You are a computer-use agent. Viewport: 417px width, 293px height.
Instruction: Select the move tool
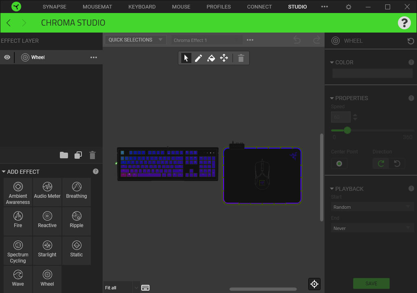[x=224, y=58]
